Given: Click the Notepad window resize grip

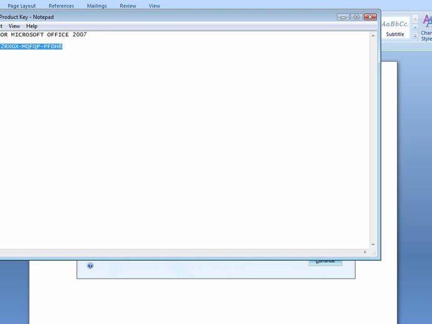Looking at the screenshot, I should point(373,253).
